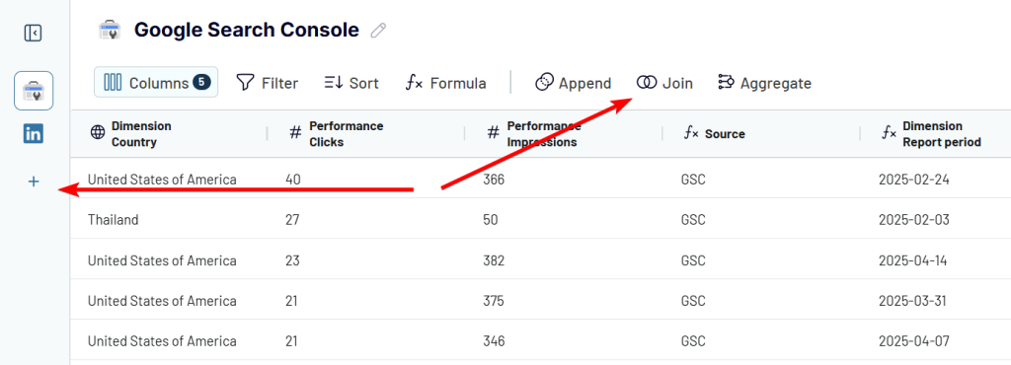This screenshot has width=1011, height=365.
Task: Click the Thailand country cell
Action: pos(113,220)
